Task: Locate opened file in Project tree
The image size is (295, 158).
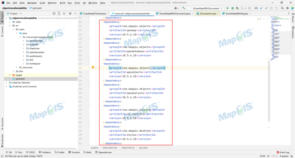Action: 54,14
